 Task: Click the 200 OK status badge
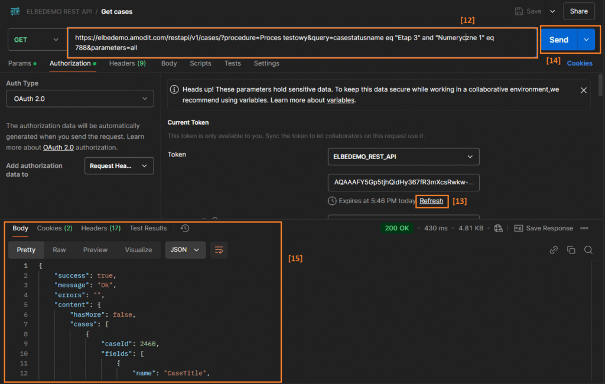396,229
